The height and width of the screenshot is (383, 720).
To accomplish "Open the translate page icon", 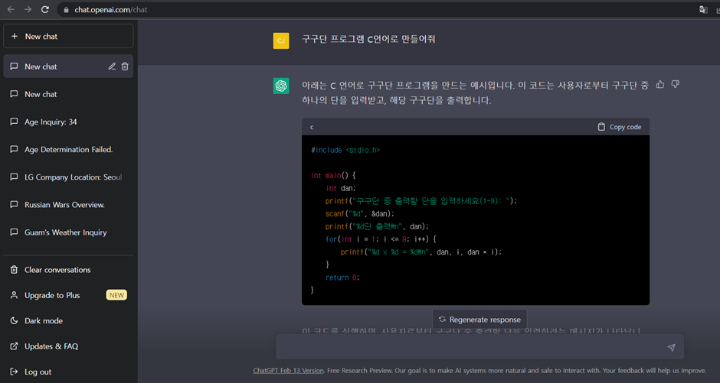I will coord(703,10).
